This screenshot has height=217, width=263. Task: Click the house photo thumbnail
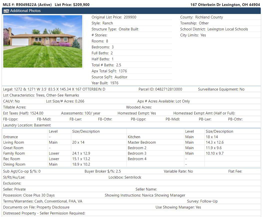pos(43,41)
